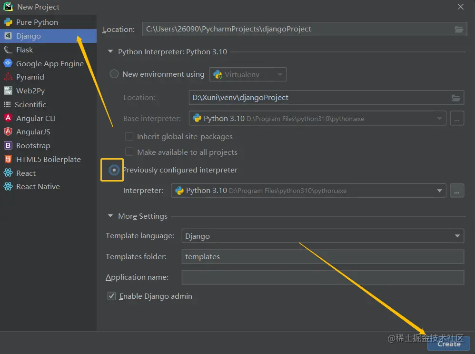Click the Templates folder input field
Screen dimensions: 475x354
323,257
